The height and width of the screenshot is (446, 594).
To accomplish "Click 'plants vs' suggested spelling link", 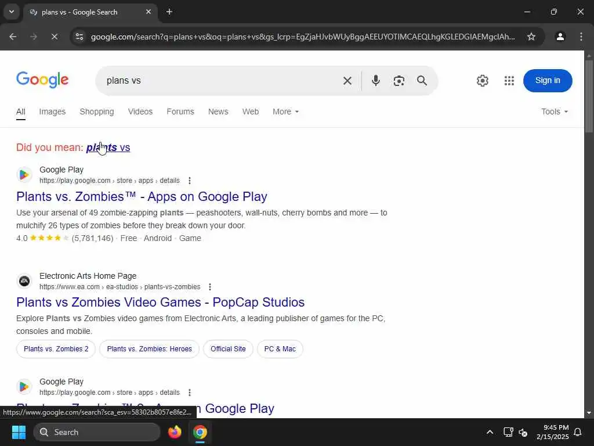I will (108, 148).
